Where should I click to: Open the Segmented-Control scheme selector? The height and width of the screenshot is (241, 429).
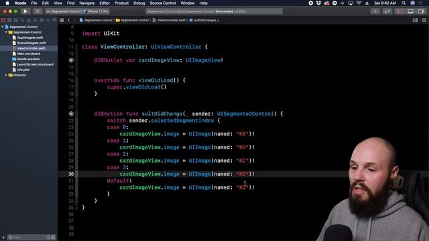64,11
